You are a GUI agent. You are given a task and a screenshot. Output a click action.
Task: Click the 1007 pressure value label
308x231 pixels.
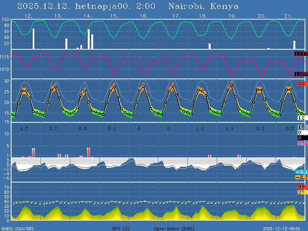tap(301, 74)
